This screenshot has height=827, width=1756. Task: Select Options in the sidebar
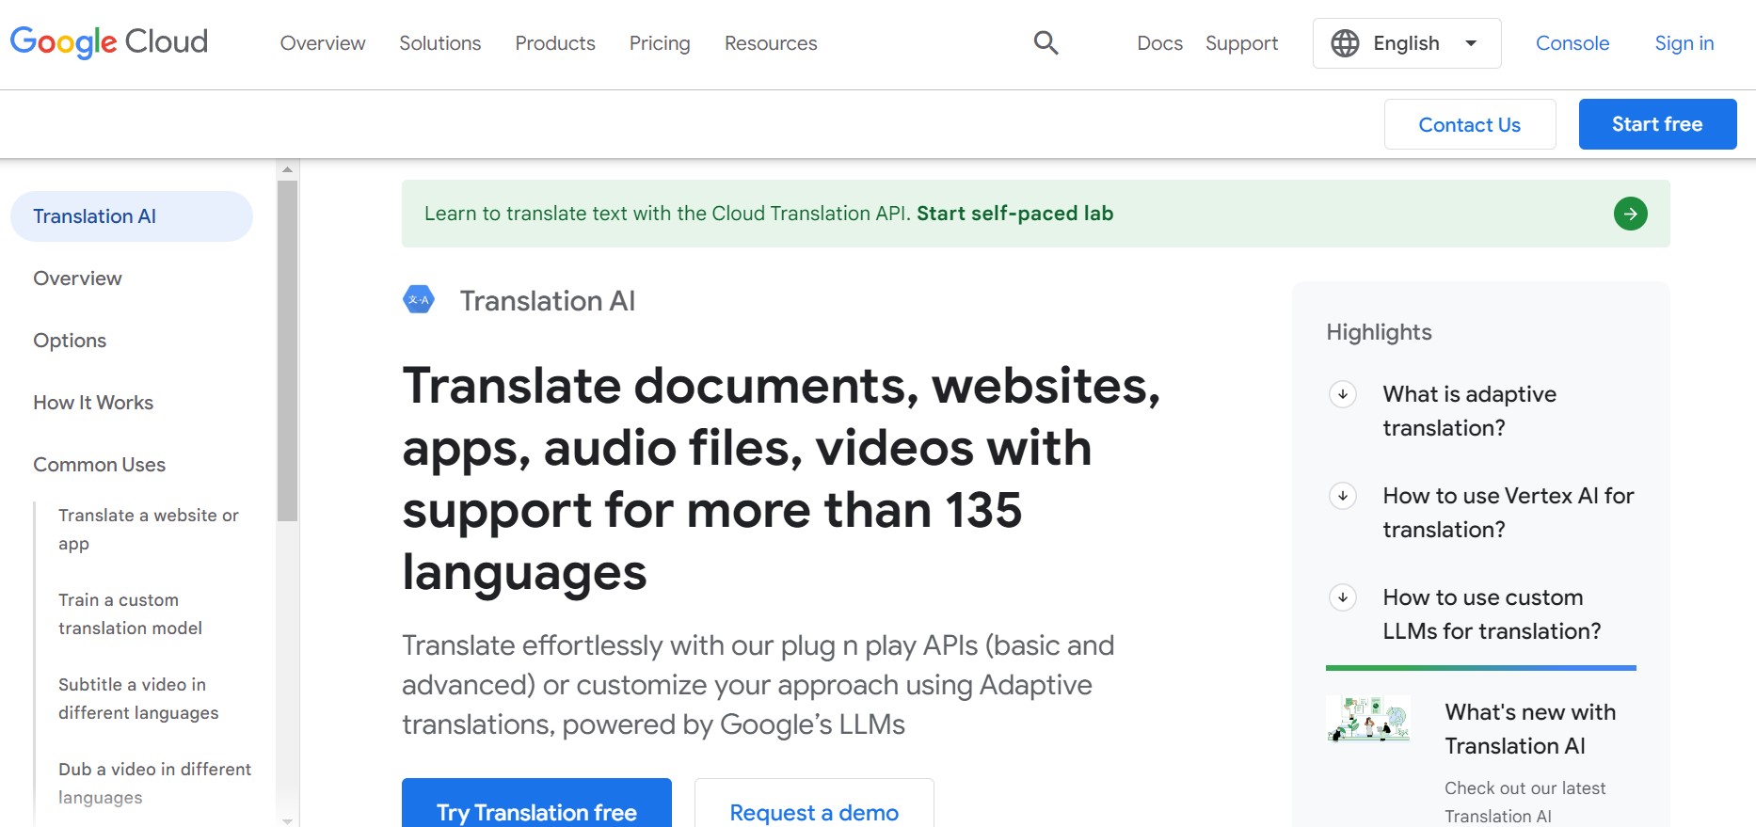pos(70,341)
